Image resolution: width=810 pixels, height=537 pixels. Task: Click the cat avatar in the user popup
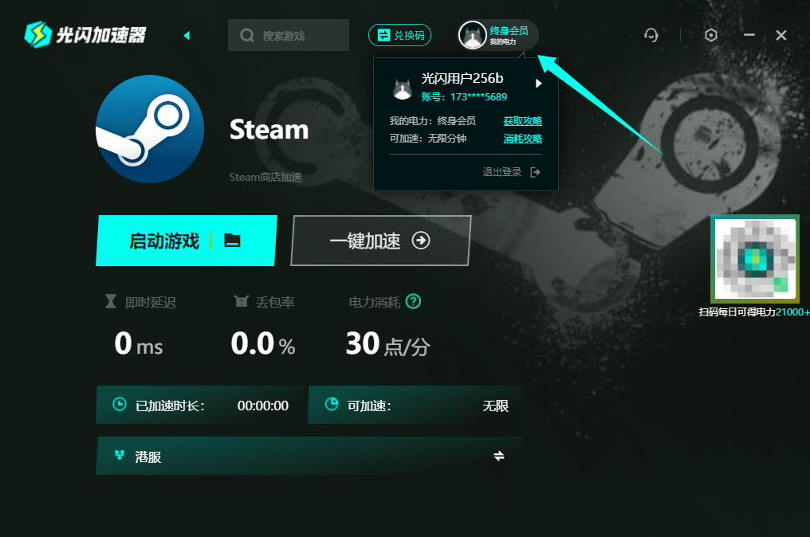point(402,88)
